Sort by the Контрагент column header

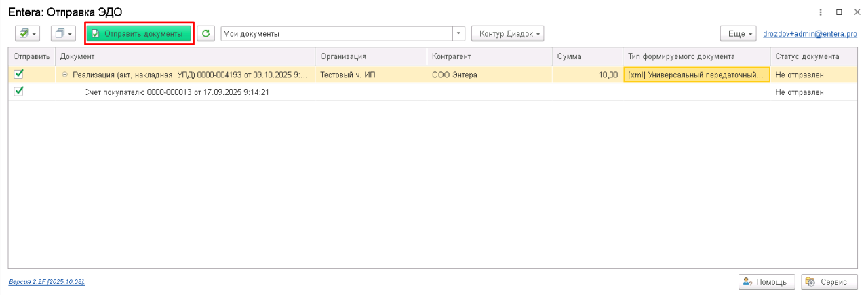pyautogui.click(x=490, y=56)
